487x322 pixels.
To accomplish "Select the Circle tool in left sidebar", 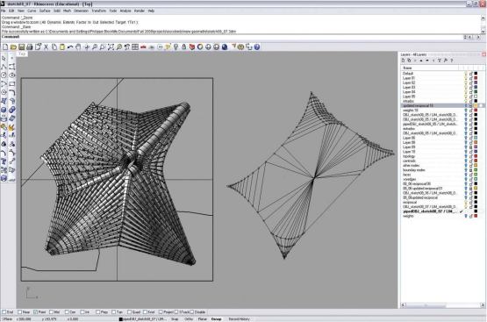I will 4,75.
